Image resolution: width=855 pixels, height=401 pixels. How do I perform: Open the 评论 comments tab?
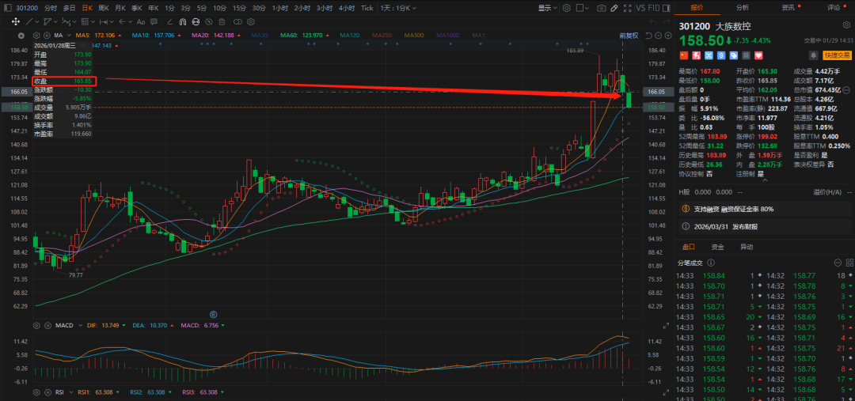pyautogui.click(x=834, y=8)
